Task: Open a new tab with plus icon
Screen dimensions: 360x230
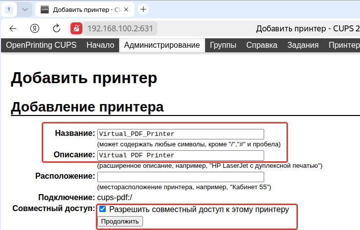Action: click(x=144, y=9)
